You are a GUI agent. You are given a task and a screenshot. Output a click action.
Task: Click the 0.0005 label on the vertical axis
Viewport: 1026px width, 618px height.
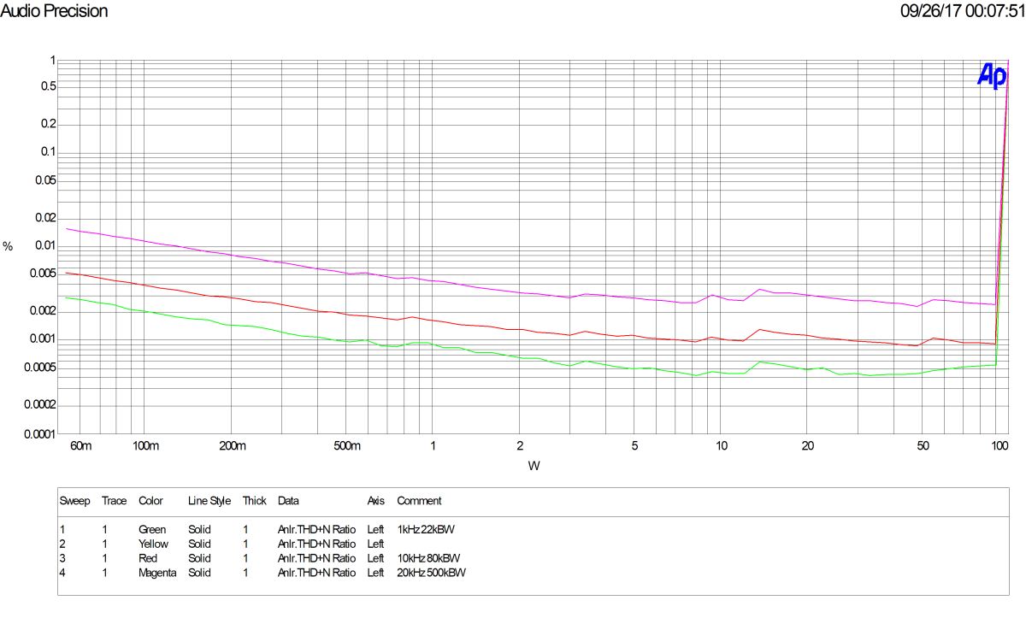pos(38,368)
